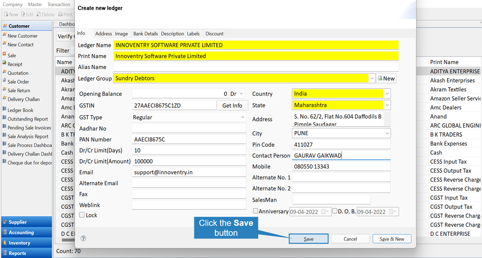Viewport: 482px width, 258px height.
Task: Click the Ledger Name input field
Action: pos(256,45)
